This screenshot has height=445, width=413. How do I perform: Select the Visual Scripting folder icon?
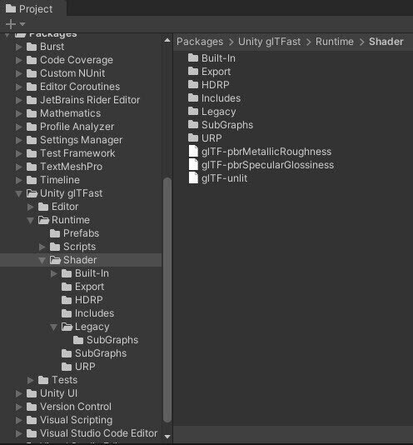pyautogui.click(x=32, y=420)
